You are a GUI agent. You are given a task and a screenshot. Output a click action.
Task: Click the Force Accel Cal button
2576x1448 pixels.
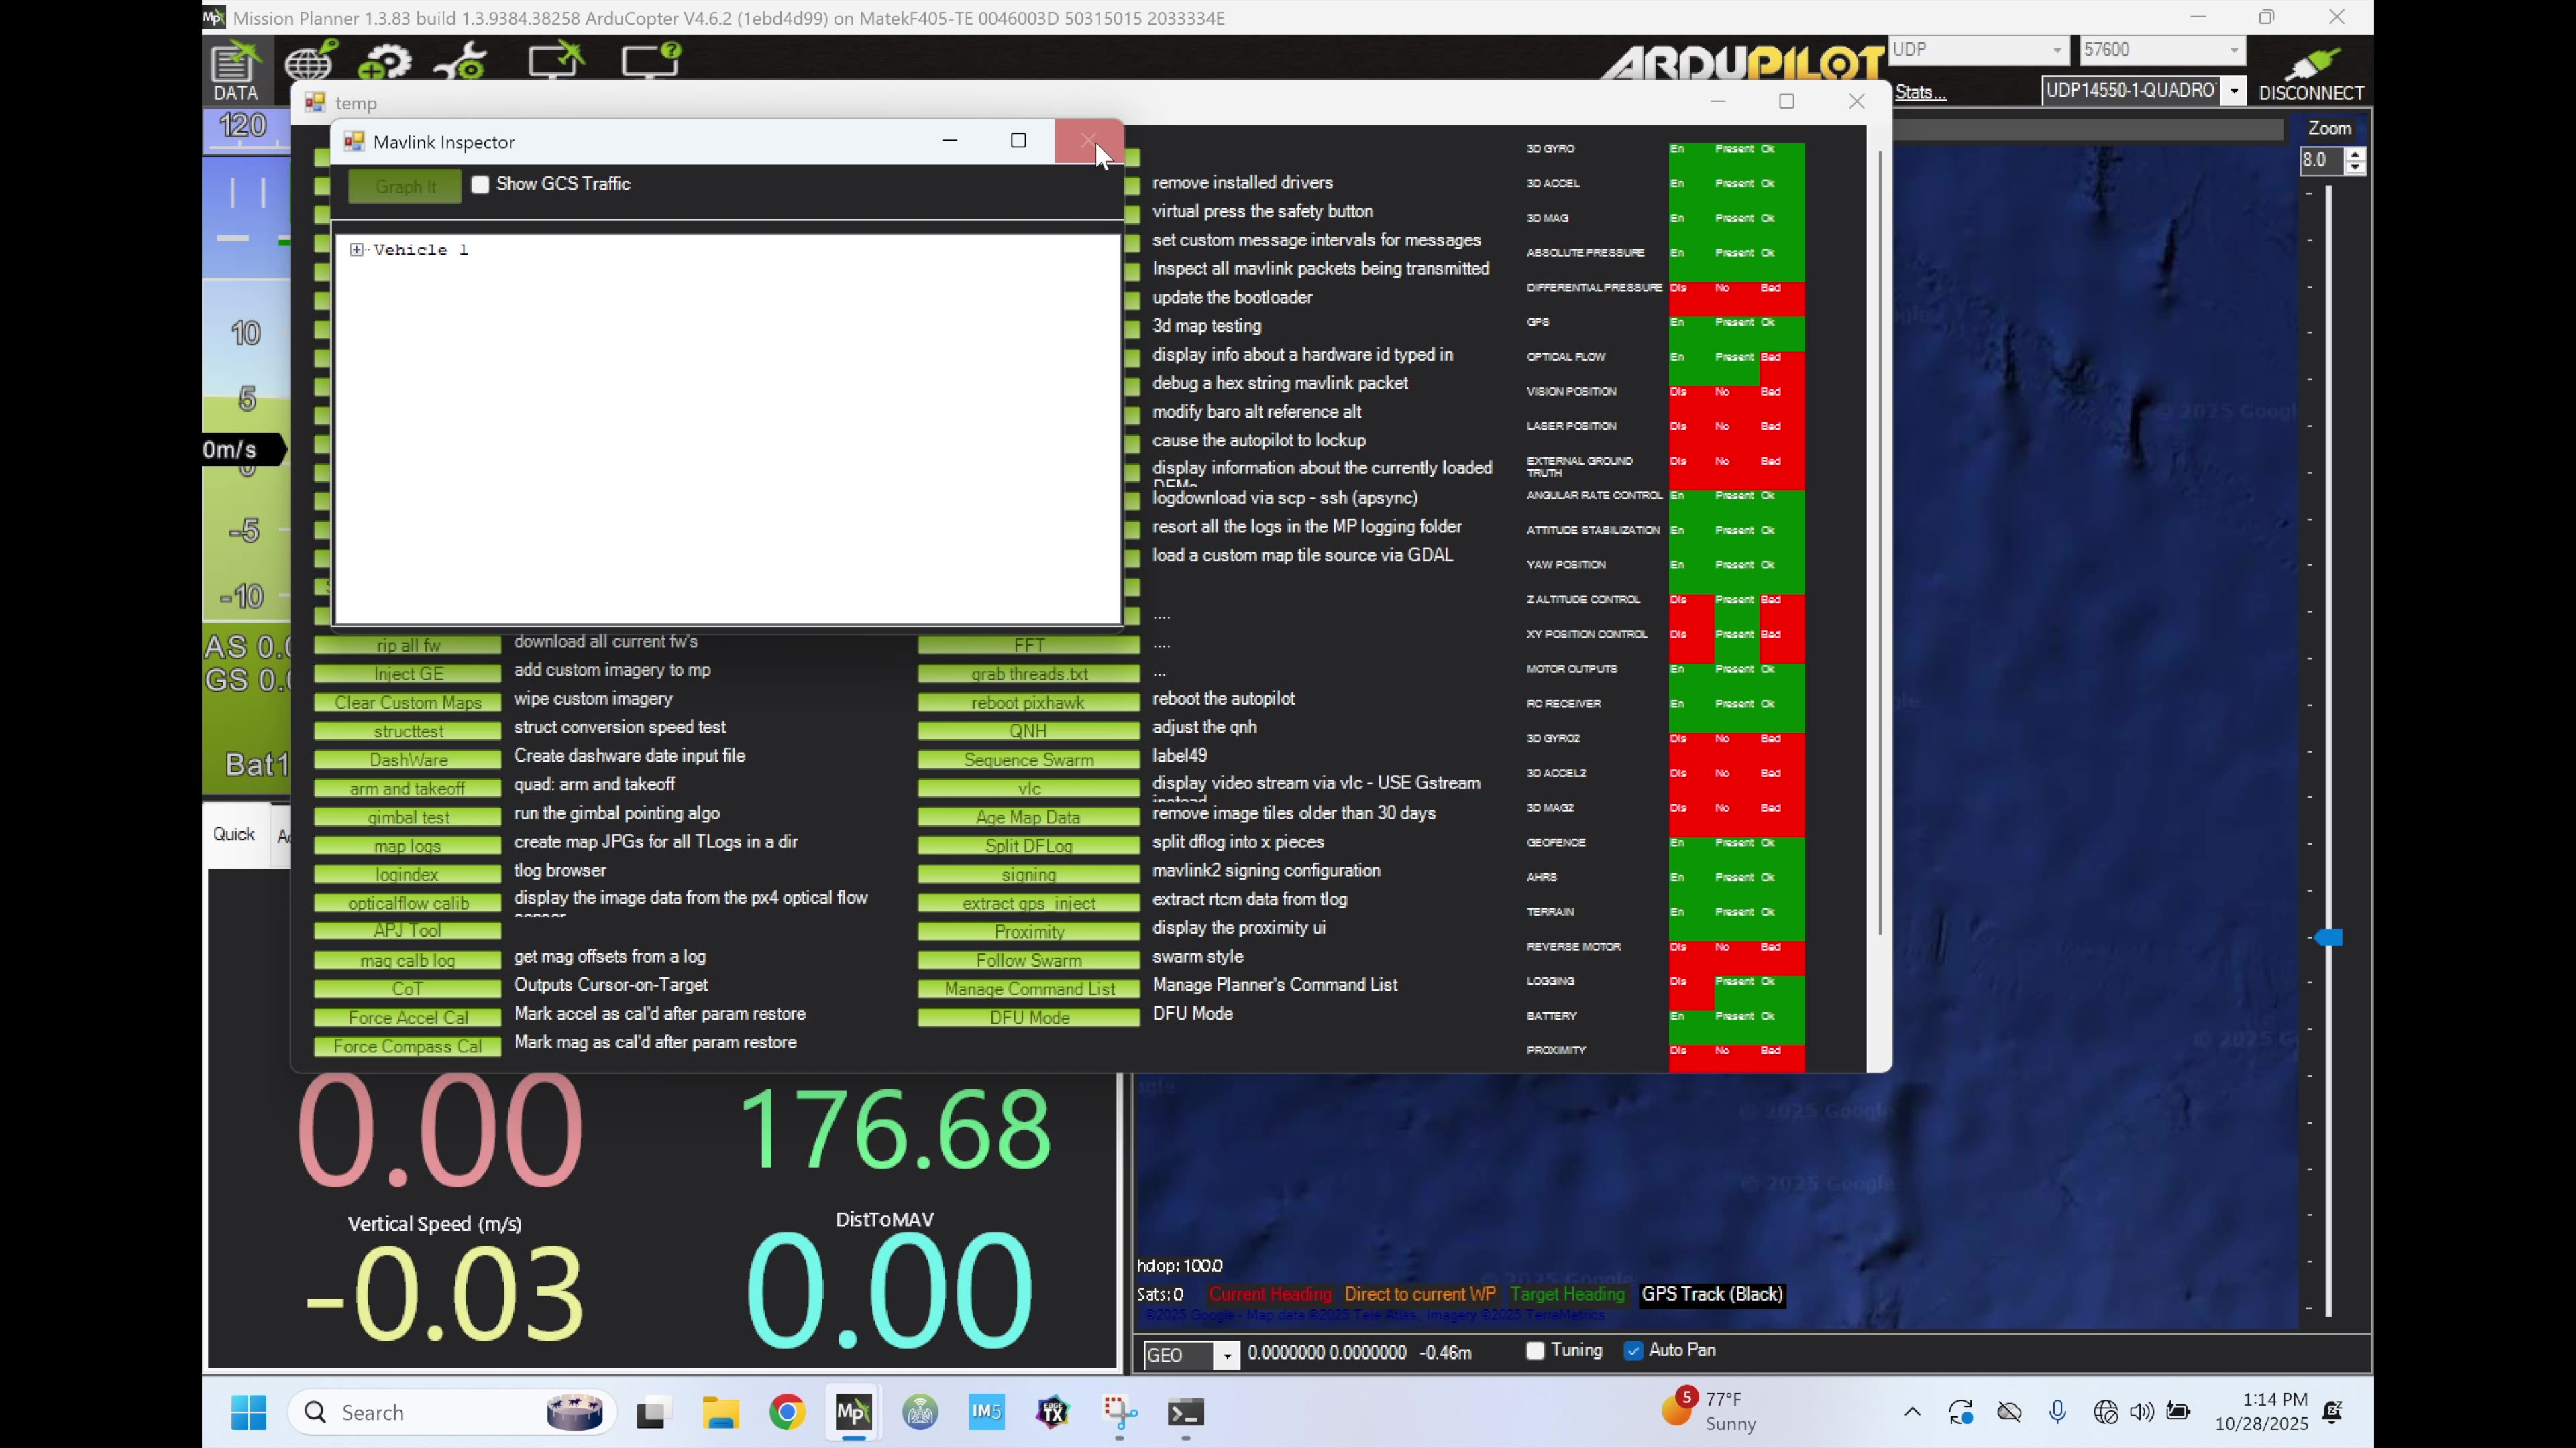point(407,1018)
